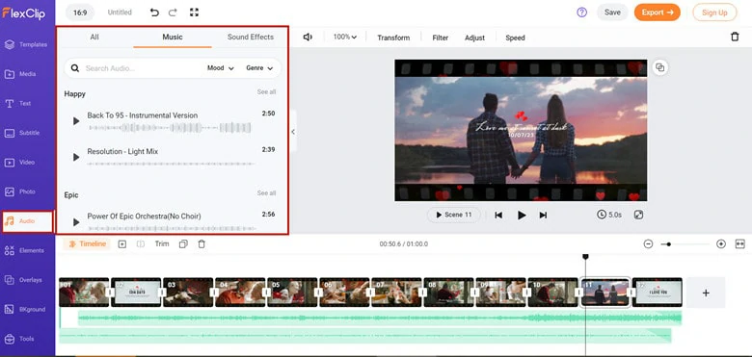Click the Untitled project name
The height and width of the screenshot is (357, 752).
click(x=120, y=13)
